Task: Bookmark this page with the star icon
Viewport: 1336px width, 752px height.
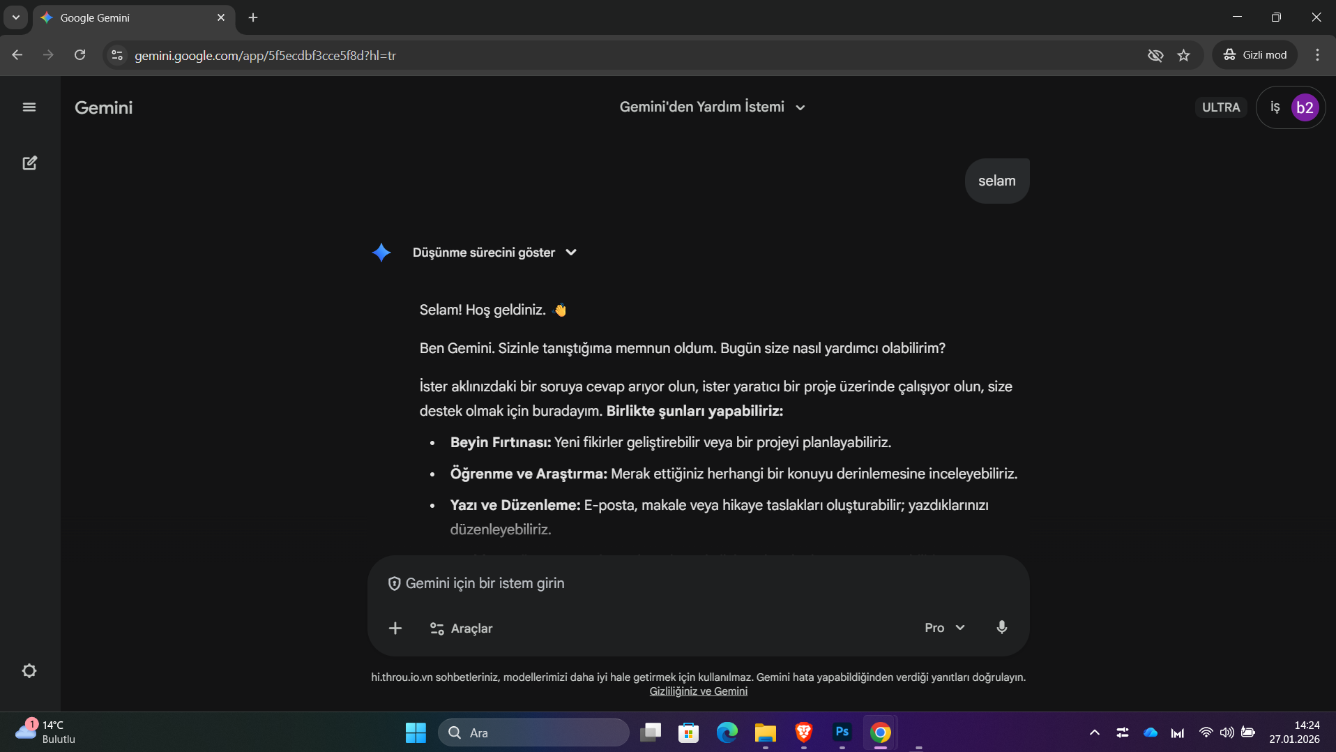Action: click(1184, 55)
